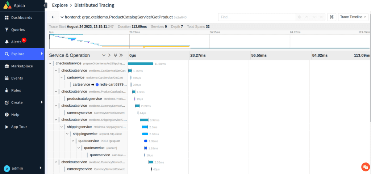The width and height of the screenshot is (371, 174).
Task: Collapse the shippingservice reqwest-http-client span
Action: click(67, 134)
